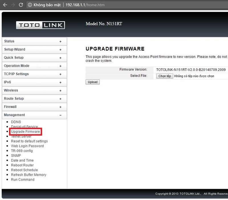The height and width of the screenshot is (200, 228).
Task: Expand the Firewall menu section
Action: click(x=34, y=107)
